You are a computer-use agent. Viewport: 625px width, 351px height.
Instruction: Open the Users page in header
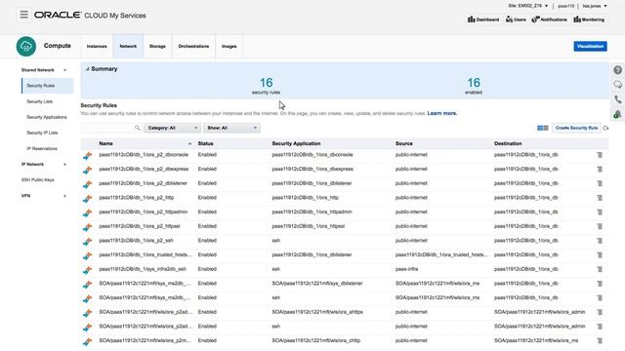point(516,19)
